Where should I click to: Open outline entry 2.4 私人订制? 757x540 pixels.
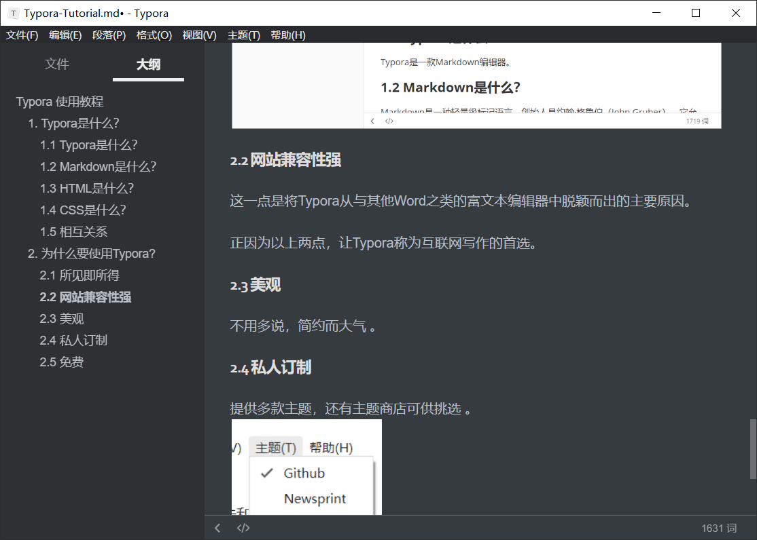pos(73,341)
